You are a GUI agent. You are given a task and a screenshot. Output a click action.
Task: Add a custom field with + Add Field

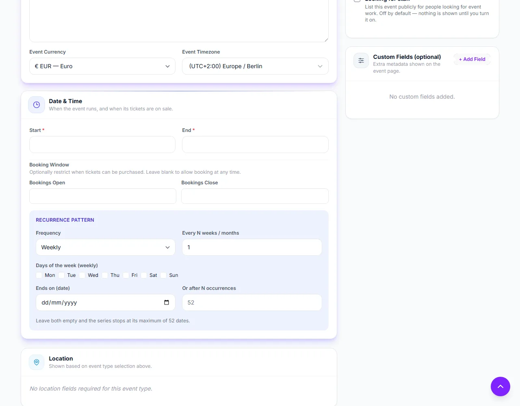pos(472,59)
